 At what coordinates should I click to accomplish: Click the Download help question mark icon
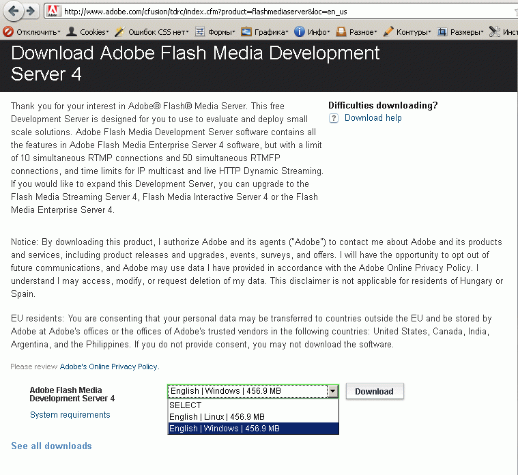point(334,118)
